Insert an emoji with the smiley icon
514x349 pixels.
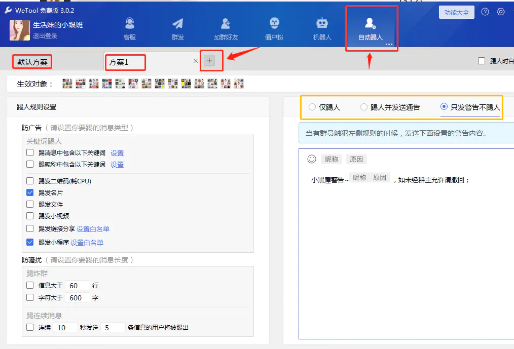tap(312, 159)
